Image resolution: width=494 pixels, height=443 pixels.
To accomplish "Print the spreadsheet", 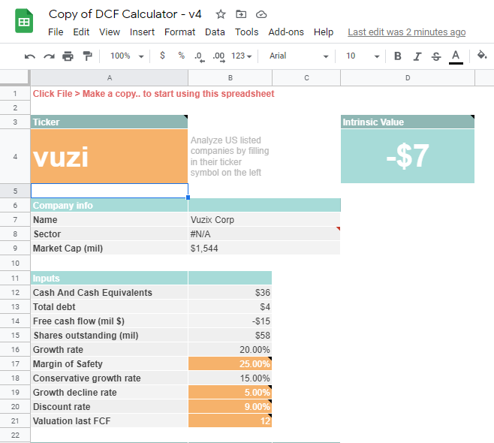I will coord(68,56).
